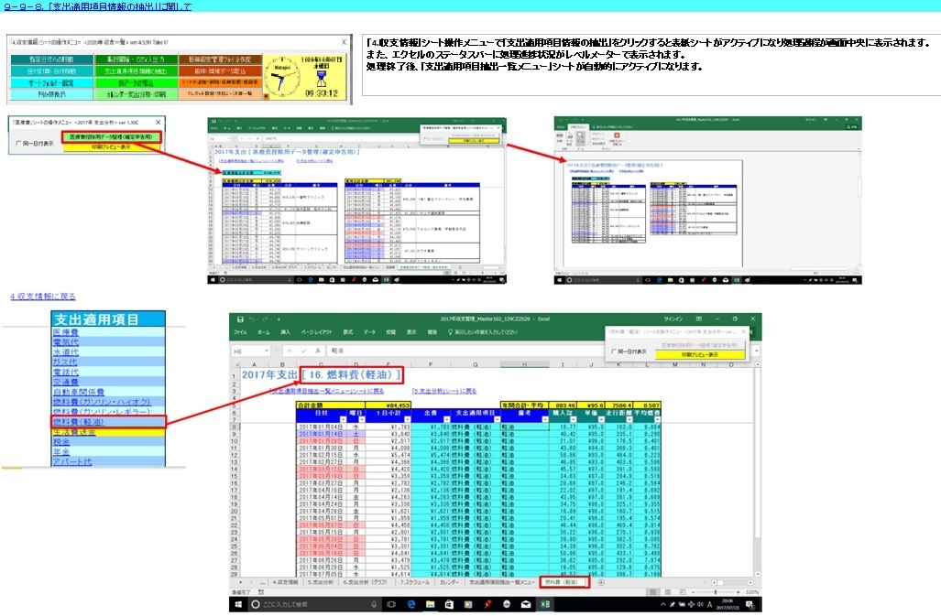Click the Save icon in Excel title bar

pyautogui.click(x=240, y=319)
